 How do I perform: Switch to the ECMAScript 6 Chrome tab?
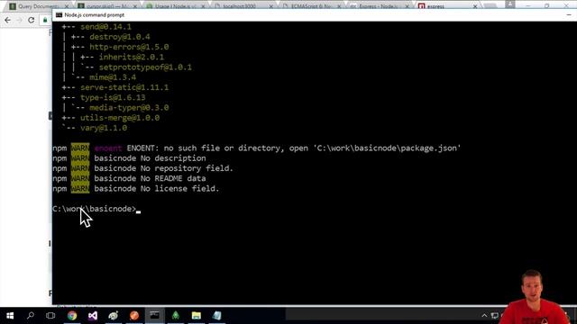tap(311, 6)
